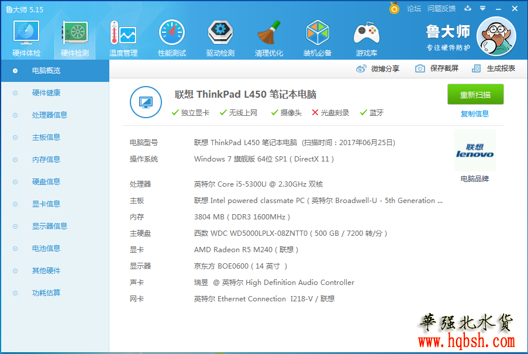Image resolution: width=528 pixels, height=354 pixels.
Task: Click the 无线上网 feature label
Action: click(x=243, y=113)
